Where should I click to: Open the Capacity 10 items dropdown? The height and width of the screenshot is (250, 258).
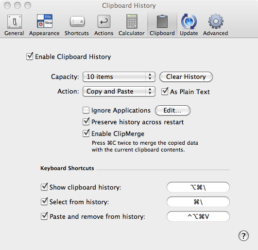tap(119, 77)
